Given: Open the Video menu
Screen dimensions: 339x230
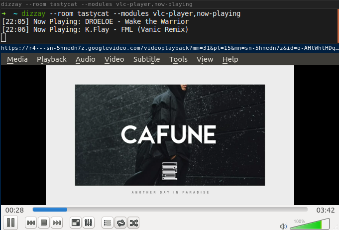Looking at the screenshot, I should pos(114,59).
